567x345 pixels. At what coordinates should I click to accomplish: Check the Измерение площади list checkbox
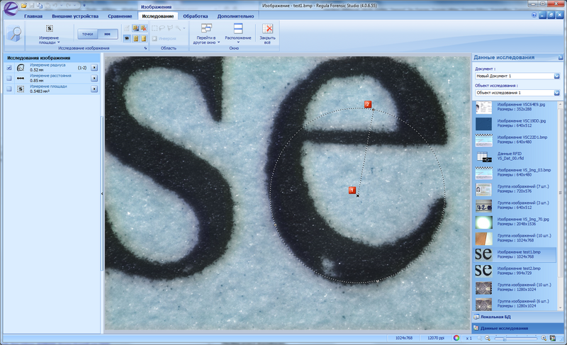point(9,88)
